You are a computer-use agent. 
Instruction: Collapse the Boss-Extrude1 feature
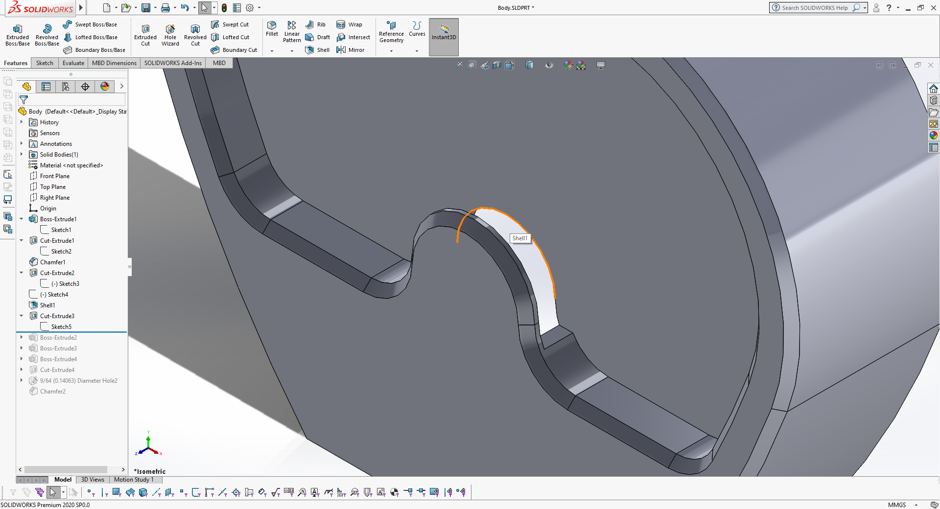[22, 219]
